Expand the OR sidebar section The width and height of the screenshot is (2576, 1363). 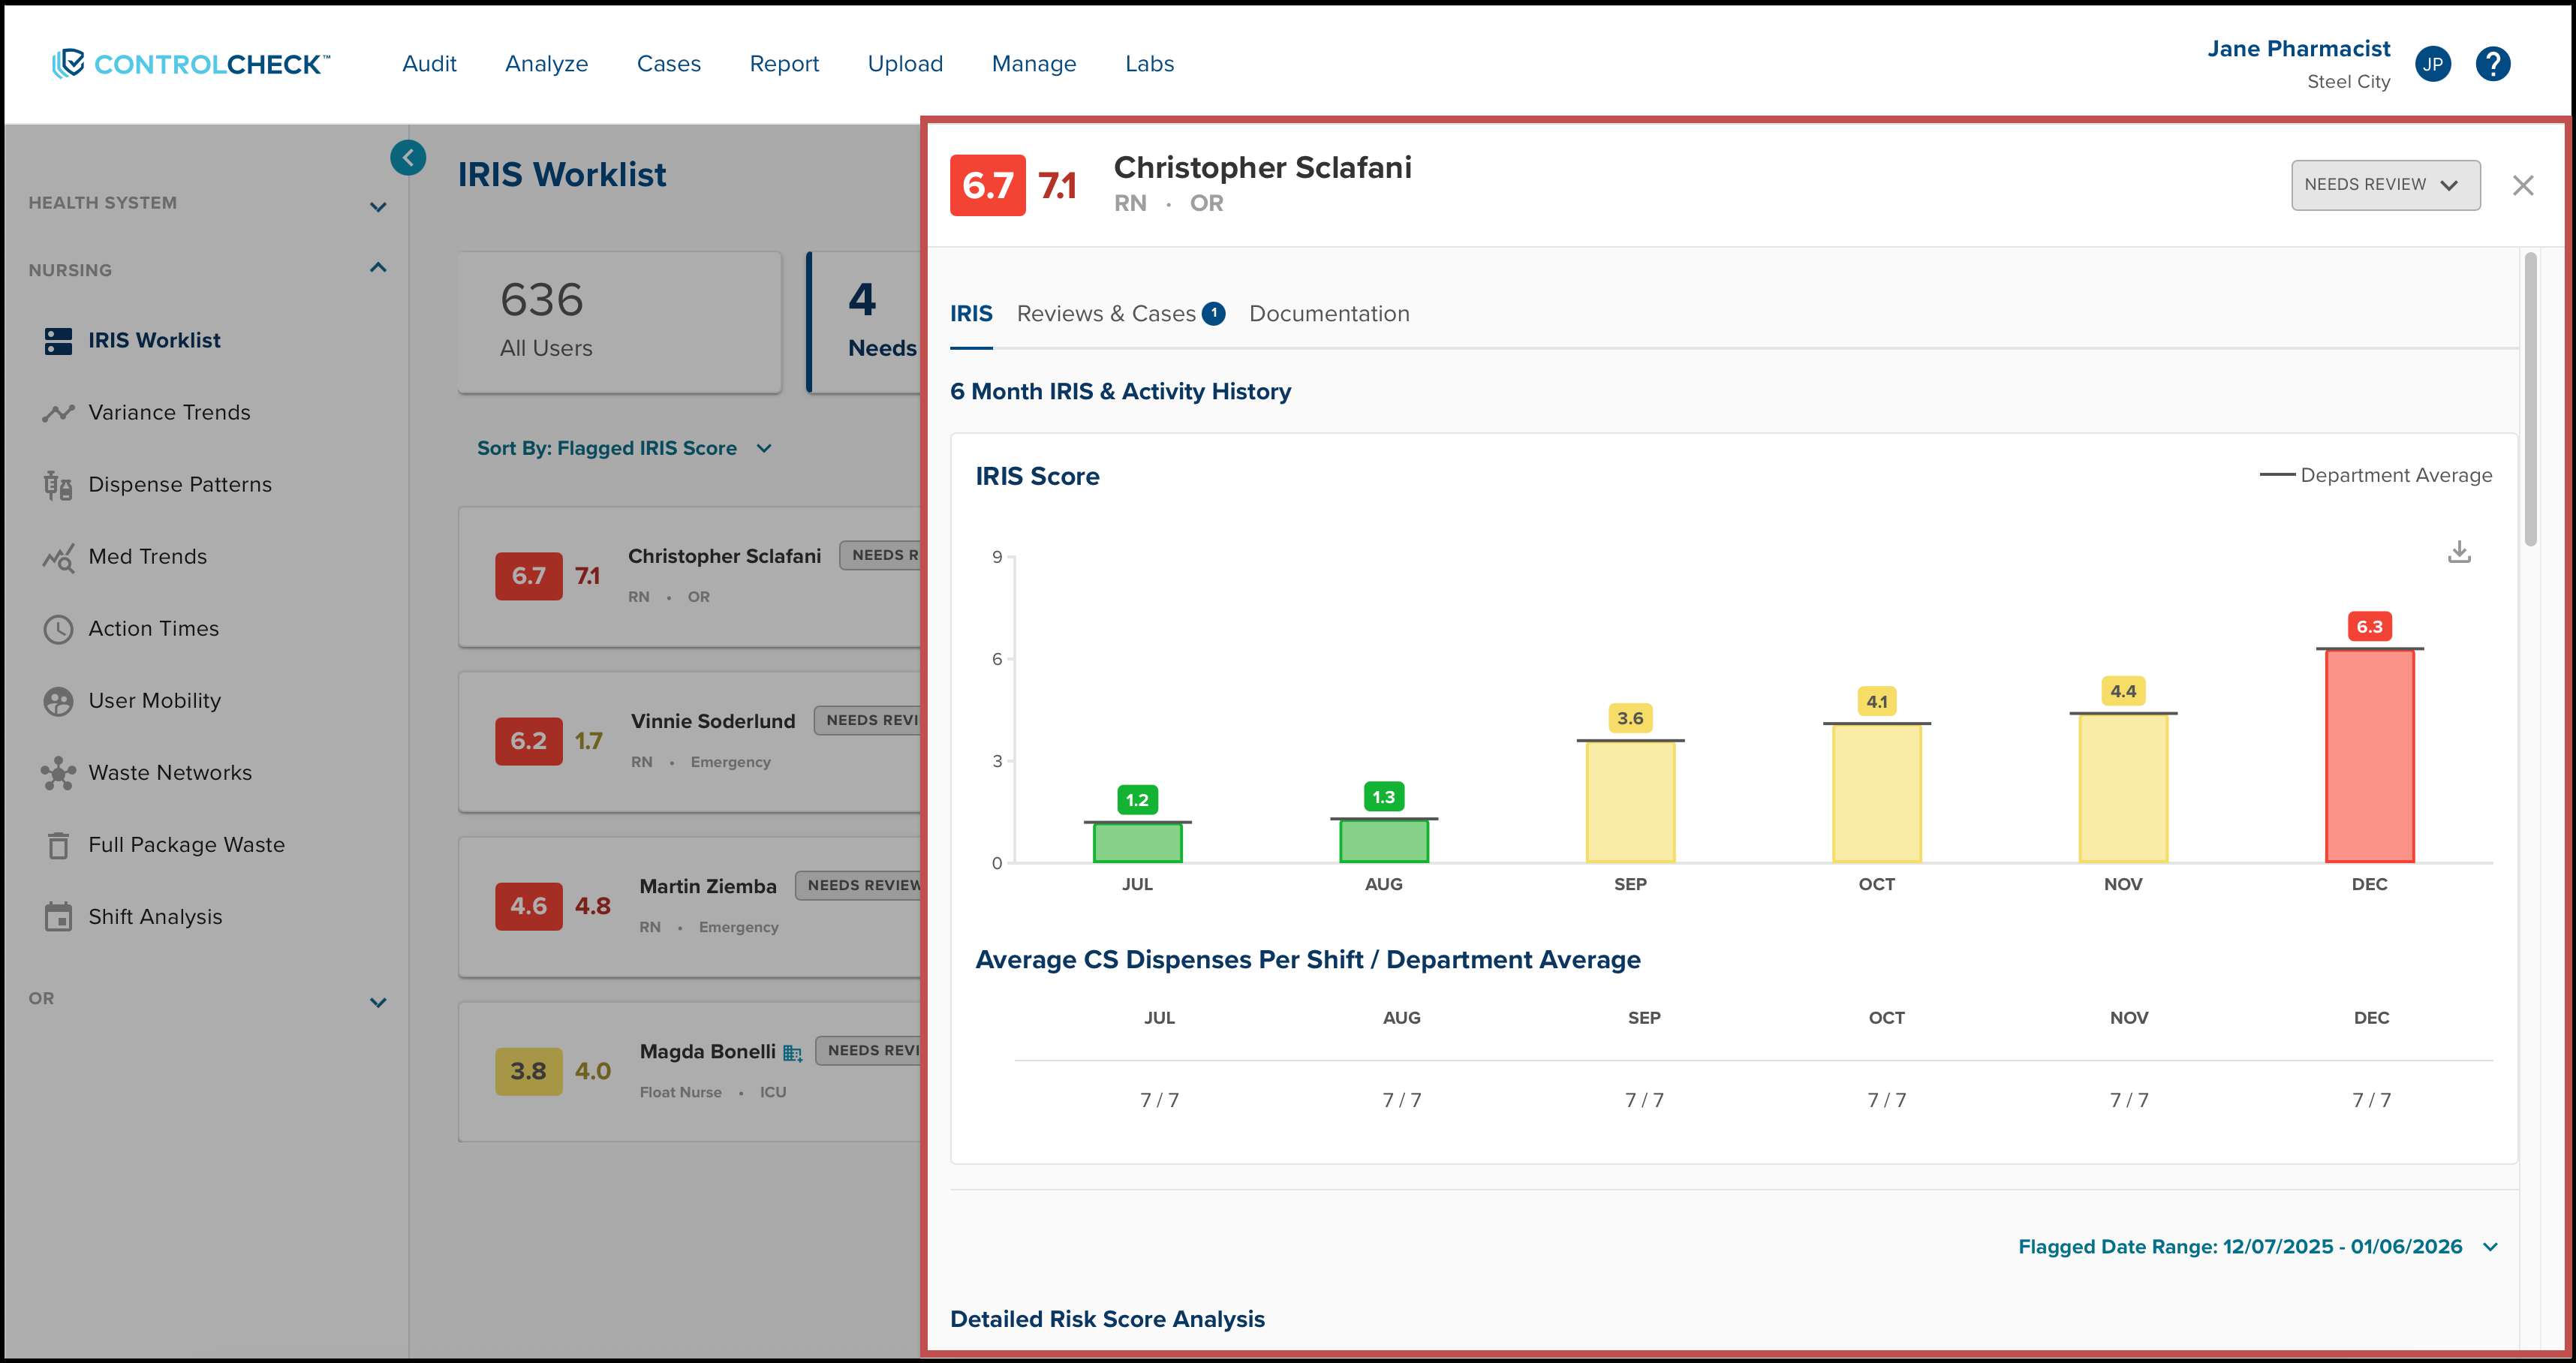377,1001
